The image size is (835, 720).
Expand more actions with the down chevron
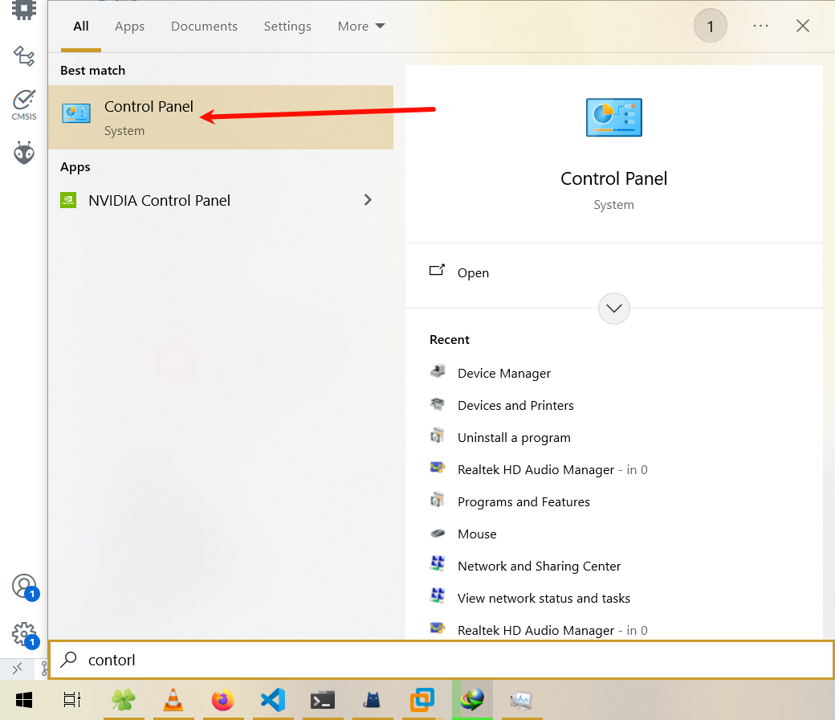tap(614, 308)
